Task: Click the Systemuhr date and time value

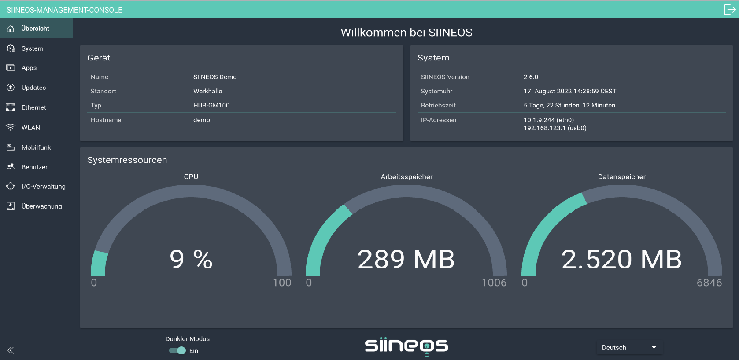Action: tap(570, 91)
